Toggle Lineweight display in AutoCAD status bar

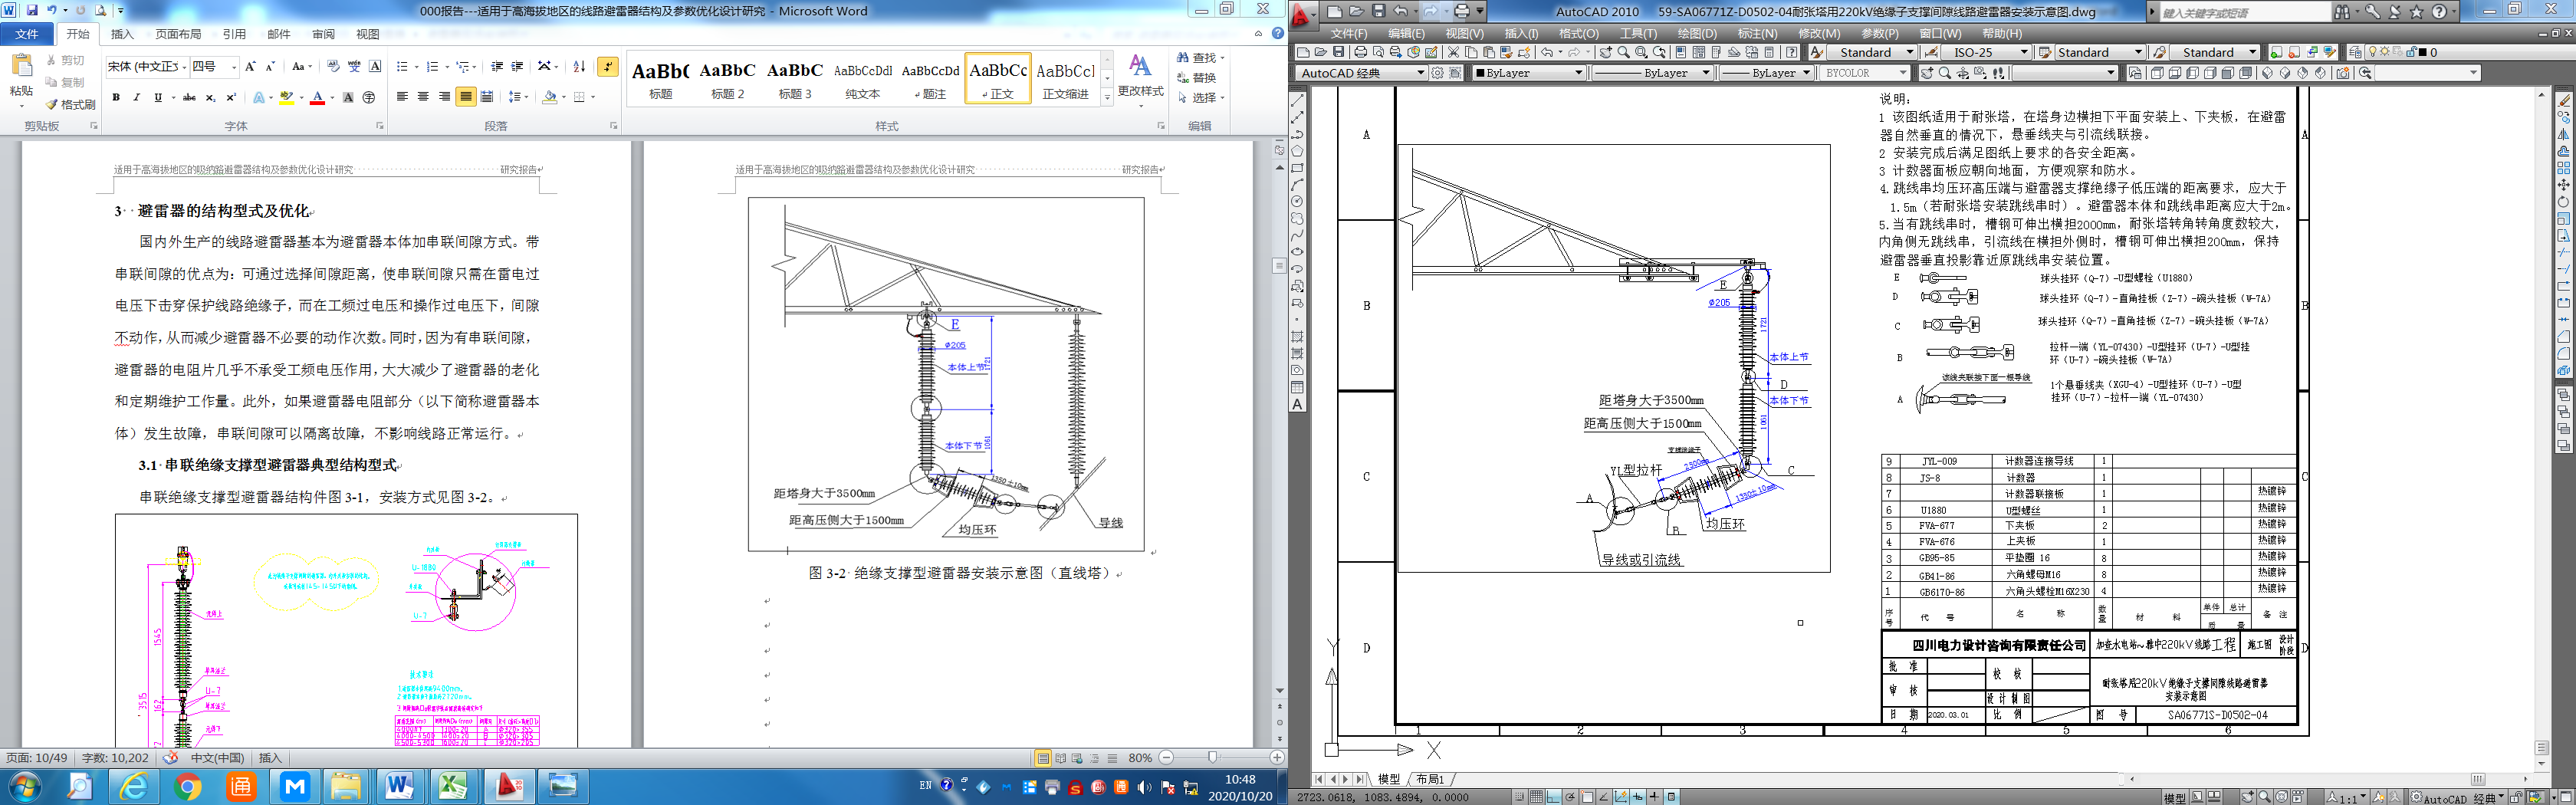(x=1655, y=797)
